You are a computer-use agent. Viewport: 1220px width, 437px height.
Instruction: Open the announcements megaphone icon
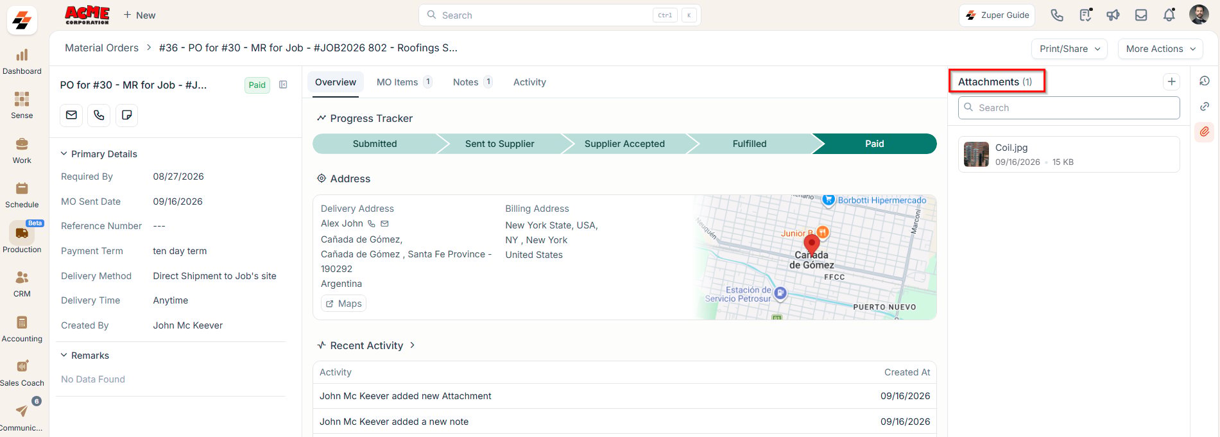pyautogui.click(x=1113, y=15)
